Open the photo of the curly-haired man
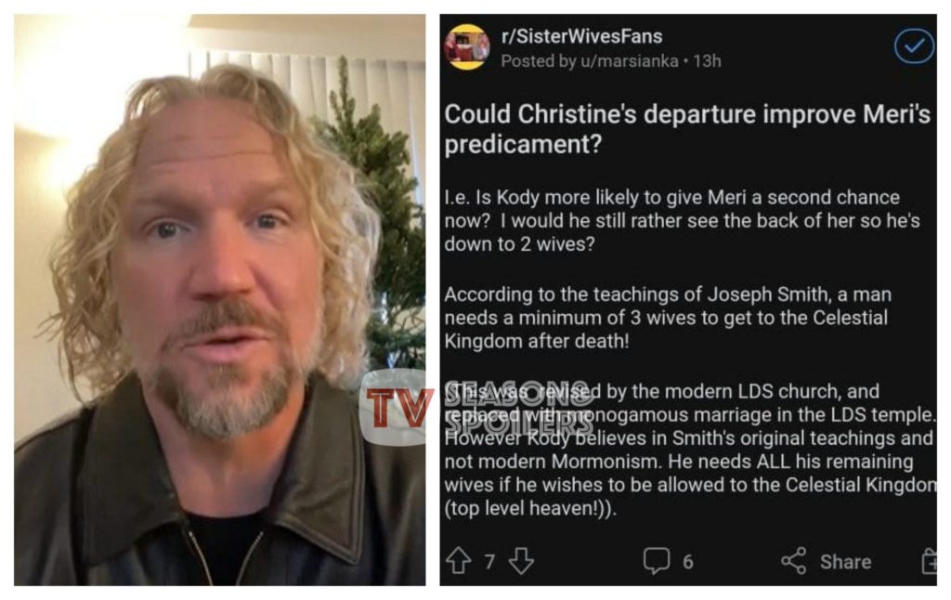Image resolution: width=951 pixels, height=600 pixels. coord(219,300)
